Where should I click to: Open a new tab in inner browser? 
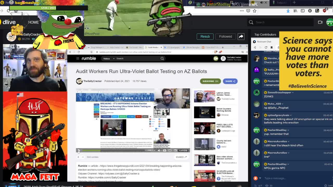coord(223,47)
